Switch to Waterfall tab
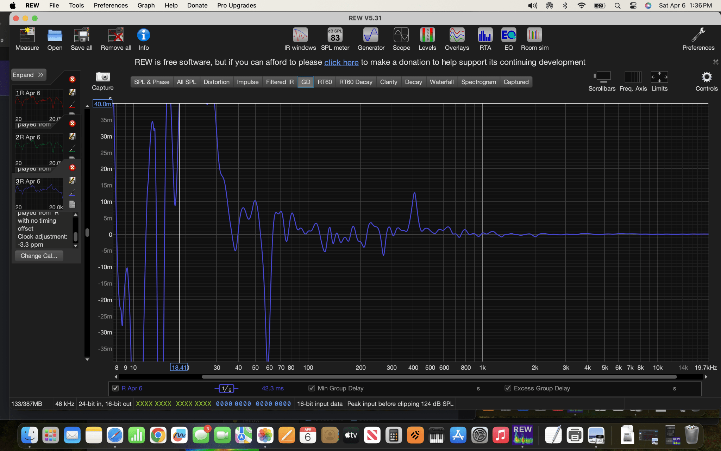The image size is (721, 451). 442,82
